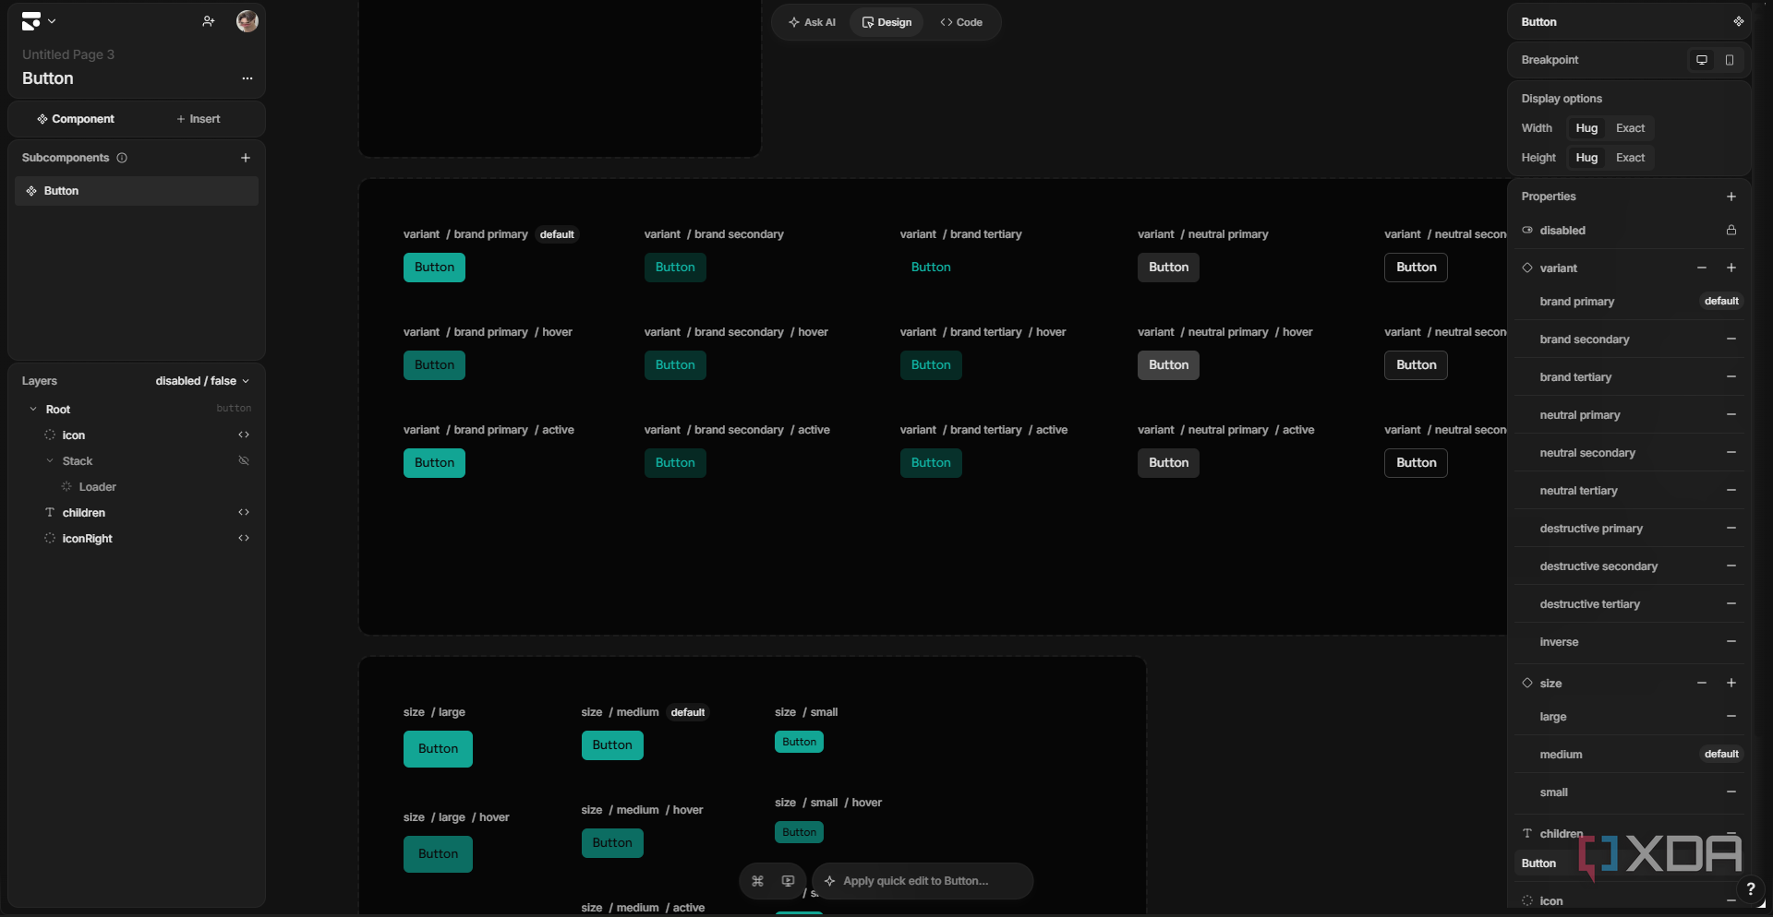
Task: Click the Apply quick edit input
Action: [x=922, y=881]
